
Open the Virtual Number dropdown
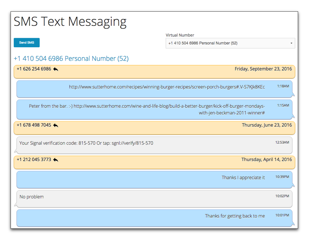[x=230, y=43]
